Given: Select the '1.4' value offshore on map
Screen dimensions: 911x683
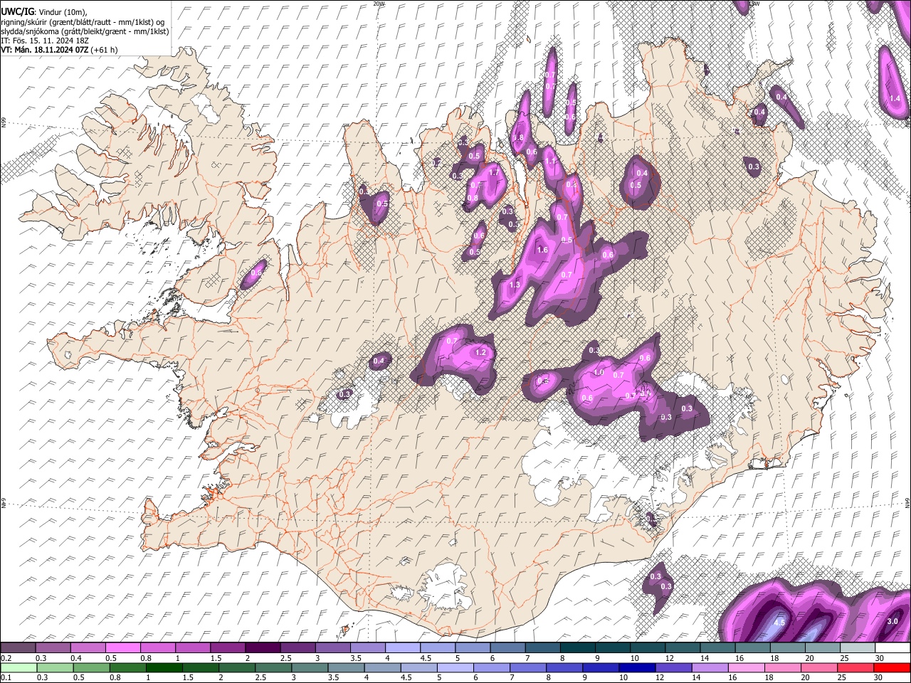Looking at the screenshot, I should 895,98.
